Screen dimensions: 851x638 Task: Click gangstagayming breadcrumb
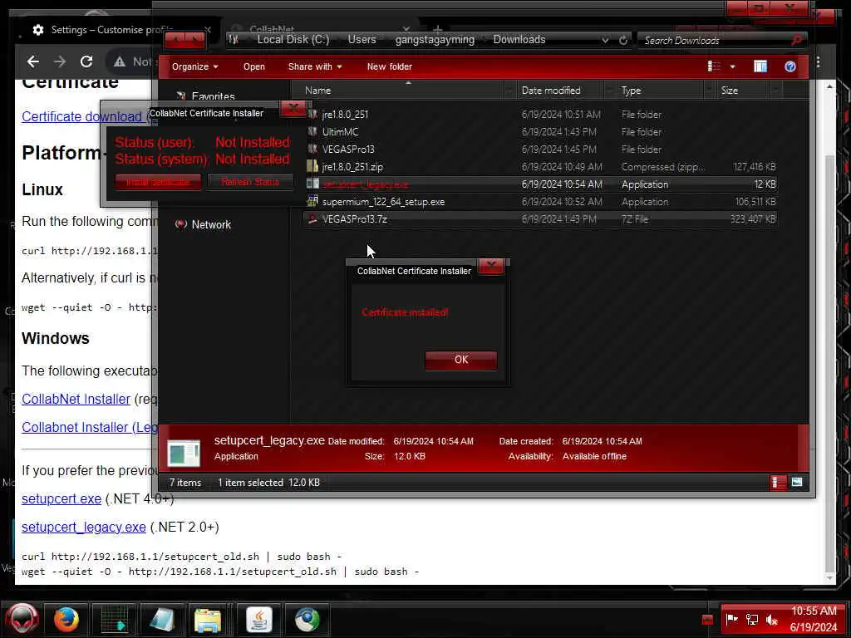click(435, 39)
